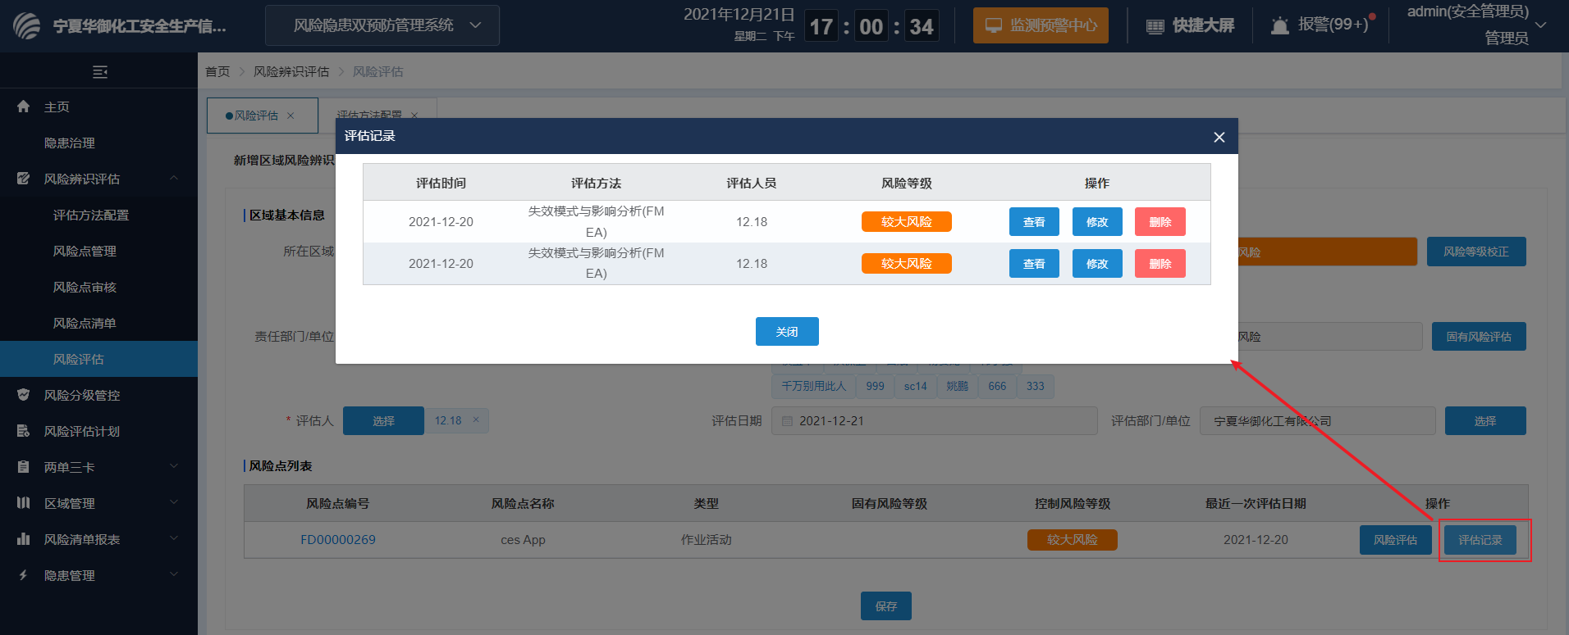Click 较大风险 badge in first dialog row
1569x635 pixels.
(x=907, y=222)
